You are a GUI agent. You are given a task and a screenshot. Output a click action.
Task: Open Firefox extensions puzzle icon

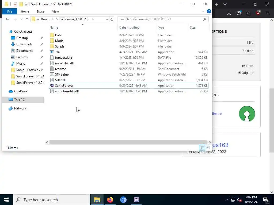click(248, 13)
